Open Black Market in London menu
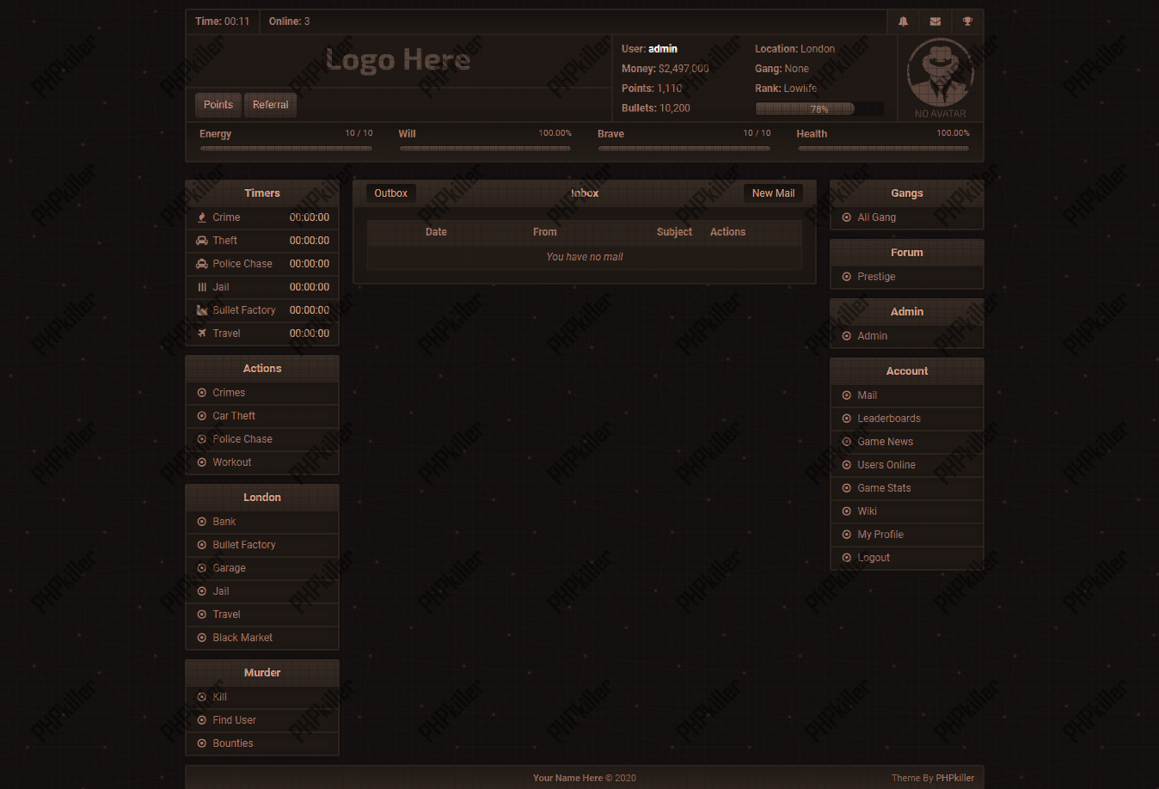This screenshot has height=789, width=1159. (x=242, y=638)
